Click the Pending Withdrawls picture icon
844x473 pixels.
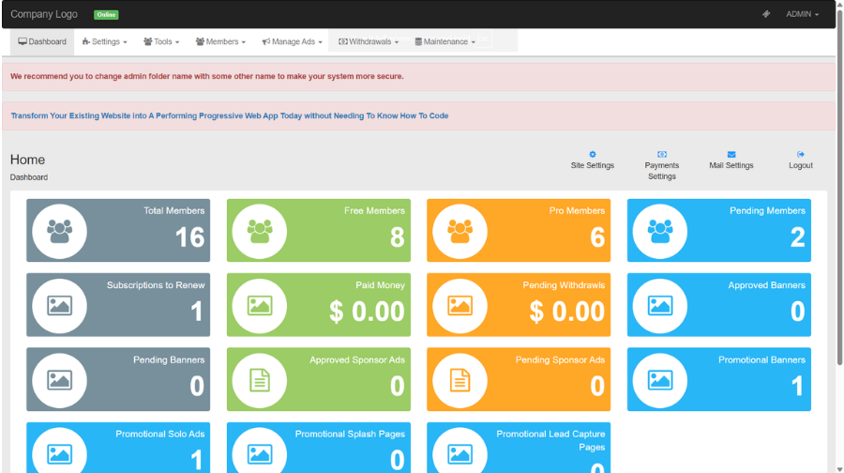[460, 305]
